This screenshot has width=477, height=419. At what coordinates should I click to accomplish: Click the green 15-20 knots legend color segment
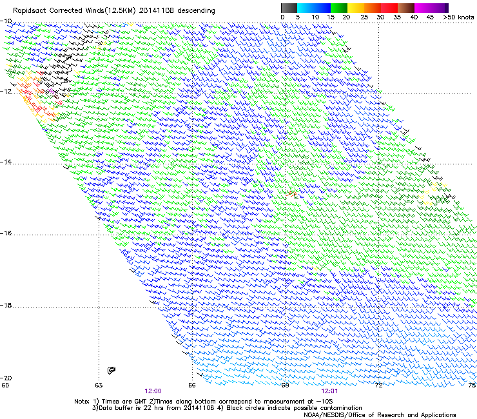click(339, 8)
